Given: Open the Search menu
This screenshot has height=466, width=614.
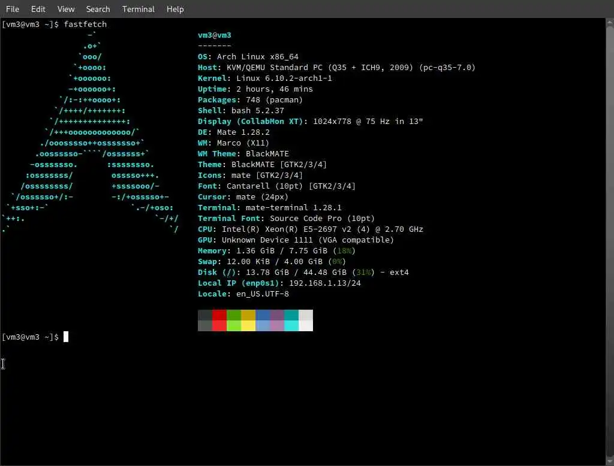Looking at the screenshot, I should [x=98, y=9].
